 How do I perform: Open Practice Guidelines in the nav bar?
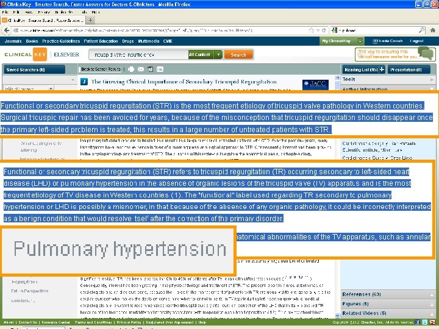point(61,41)
